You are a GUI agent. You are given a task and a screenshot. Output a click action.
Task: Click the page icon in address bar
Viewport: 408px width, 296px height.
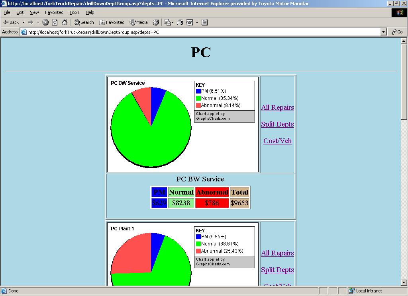[24, 32]
